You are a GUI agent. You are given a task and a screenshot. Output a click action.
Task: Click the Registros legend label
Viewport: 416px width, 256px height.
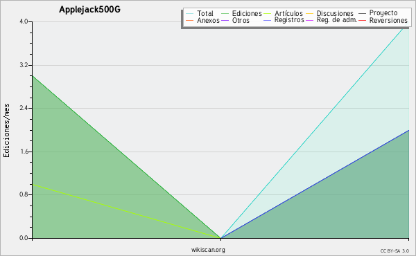pos(289,20)
